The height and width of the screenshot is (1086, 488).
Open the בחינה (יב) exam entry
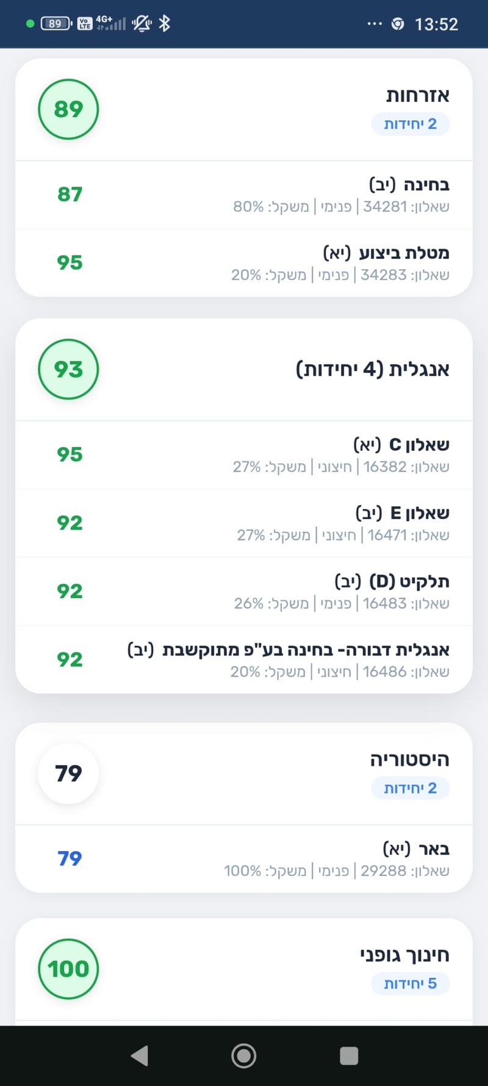(x=244, y=194)
